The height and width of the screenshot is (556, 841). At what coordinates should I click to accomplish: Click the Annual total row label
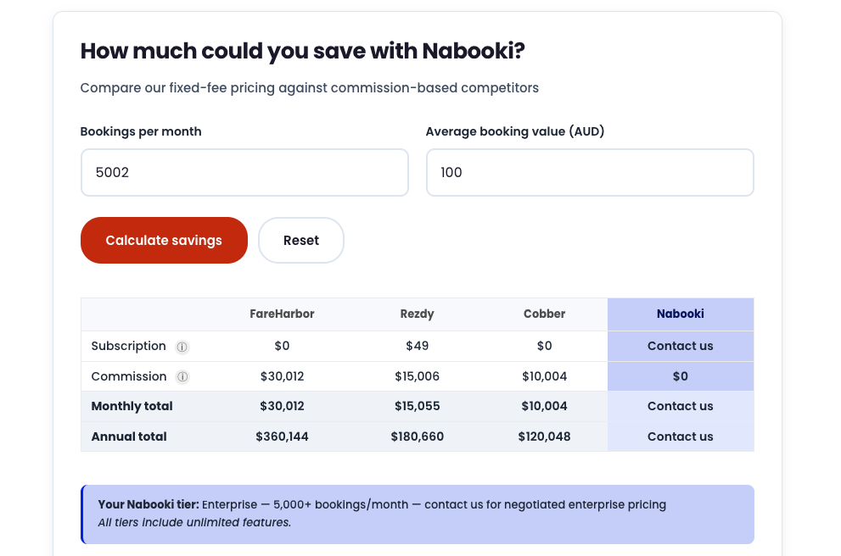tap(129, 436)
